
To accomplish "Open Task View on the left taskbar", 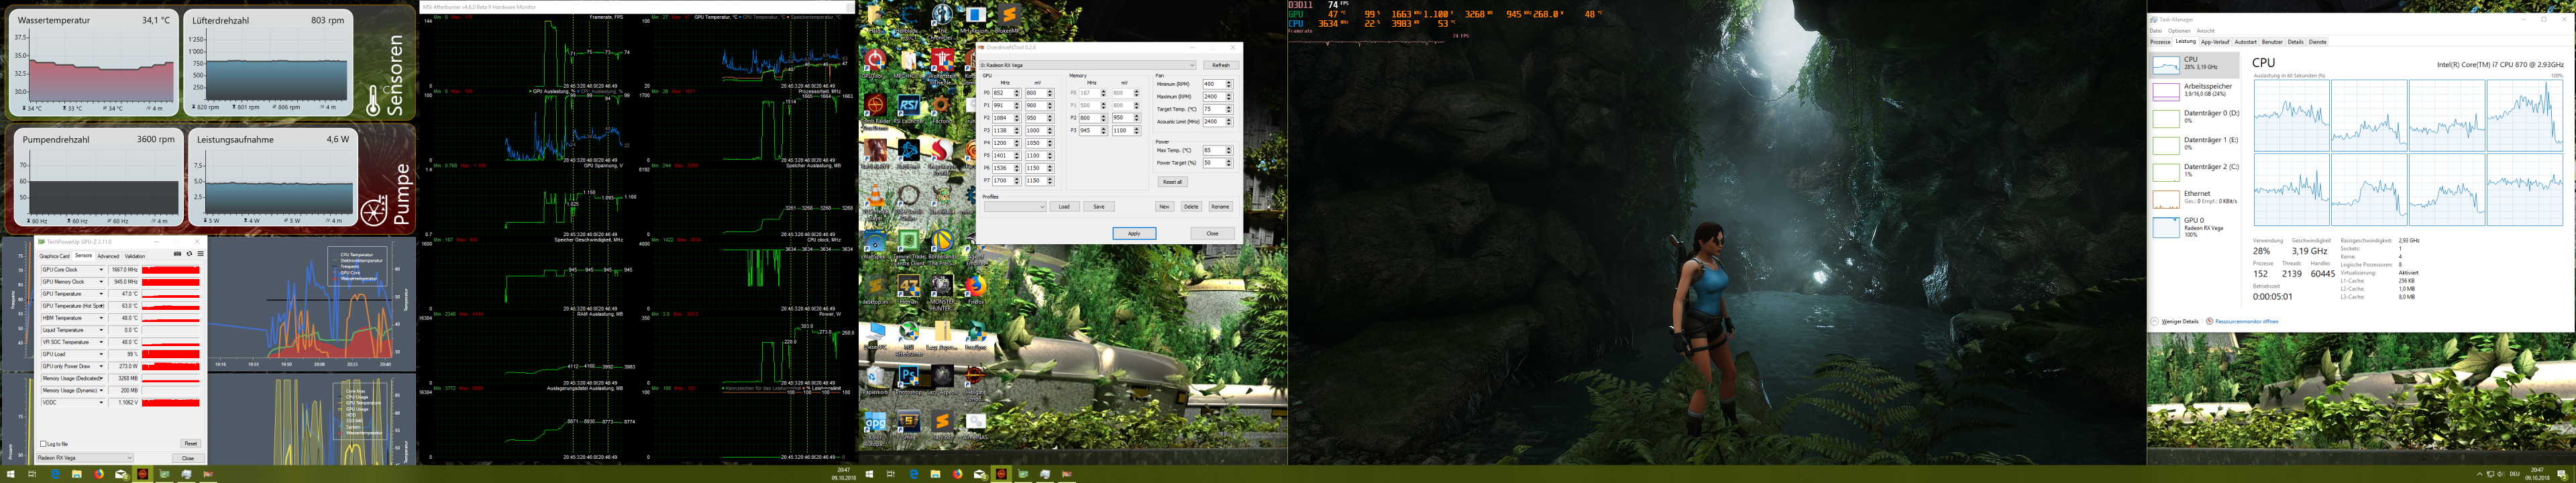I will (x=33, y=474).
